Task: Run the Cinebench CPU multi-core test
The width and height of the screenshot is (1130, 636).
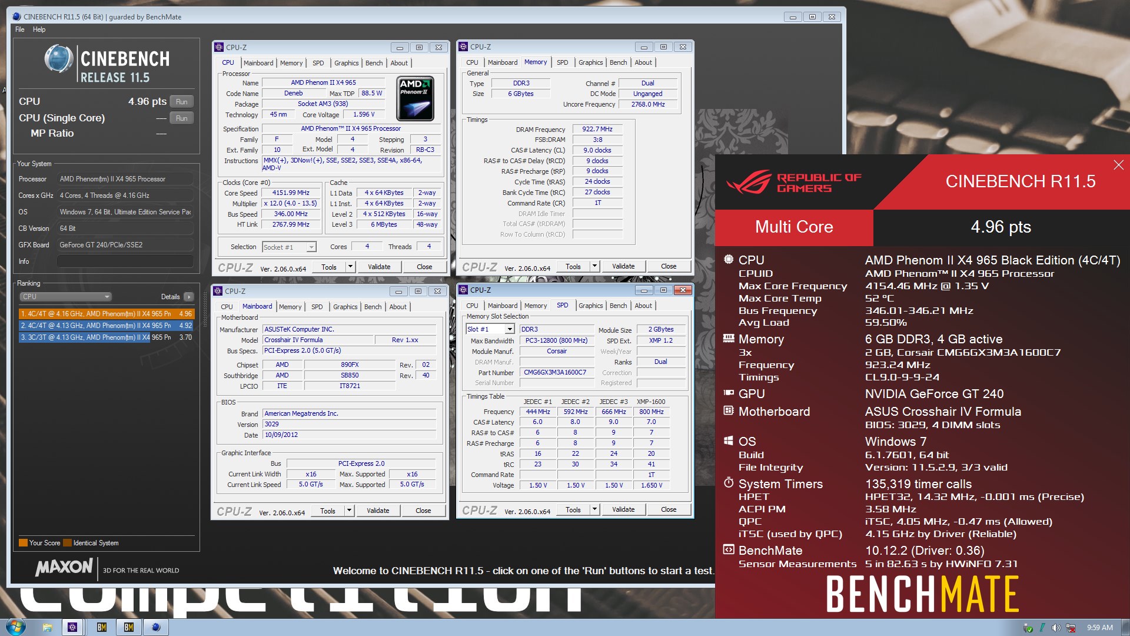Action: [x=182, y=101]
